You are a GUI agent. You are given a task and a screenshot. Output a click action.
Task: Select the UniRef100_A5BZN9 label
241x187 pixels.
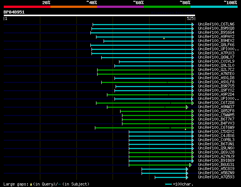pos(216,173)
